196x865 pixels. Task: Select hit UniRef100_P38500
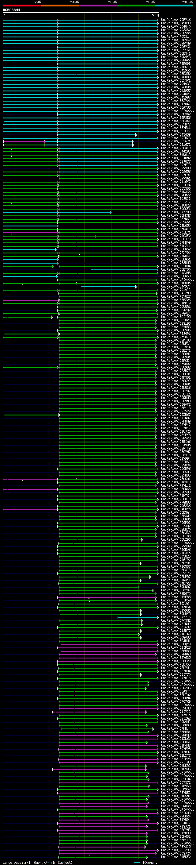pyautogui.click(x=175, y=33)
